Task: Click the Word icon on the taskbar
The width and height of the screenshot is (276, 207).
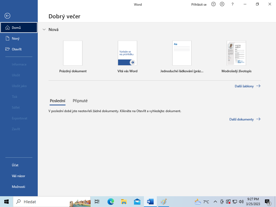Action: pos(150,202)
